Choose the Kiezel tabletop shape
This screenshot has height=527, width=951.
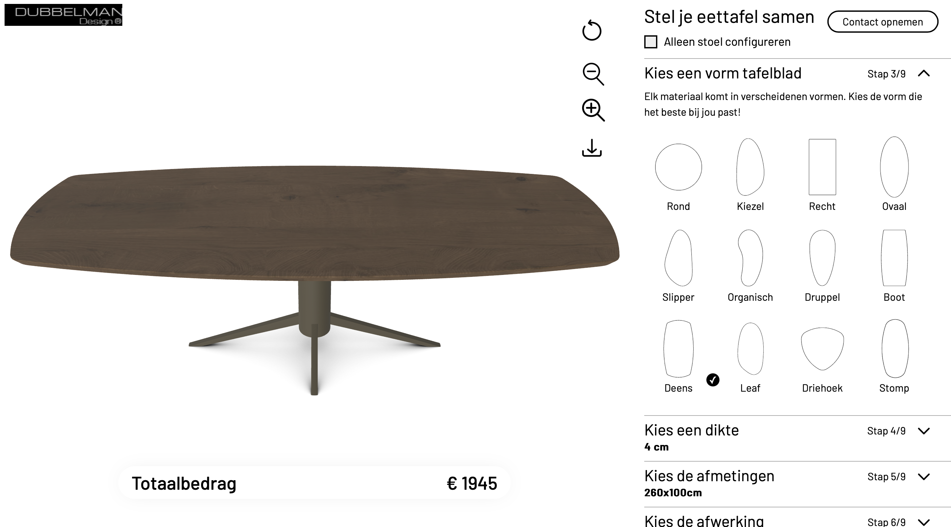(x=750, y=174)
